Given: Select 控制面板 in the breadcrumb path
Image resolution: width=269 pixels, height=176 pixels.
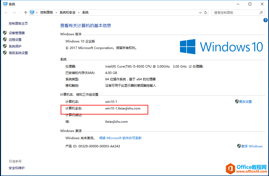Looking at the screenshot, I should tap(46, 12).
